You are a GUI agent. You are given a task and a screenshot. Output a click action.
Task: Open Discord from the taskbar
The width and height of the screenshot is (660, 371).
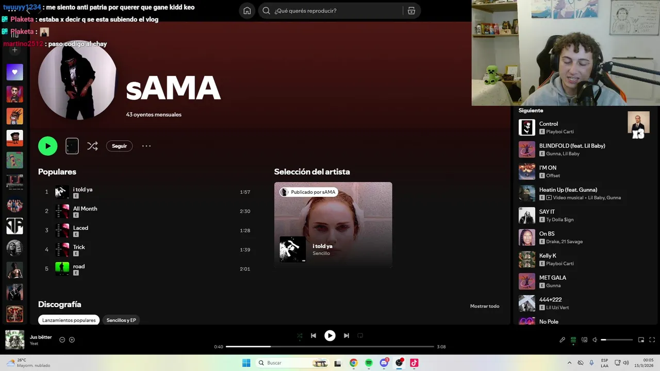tap(384, 363)
